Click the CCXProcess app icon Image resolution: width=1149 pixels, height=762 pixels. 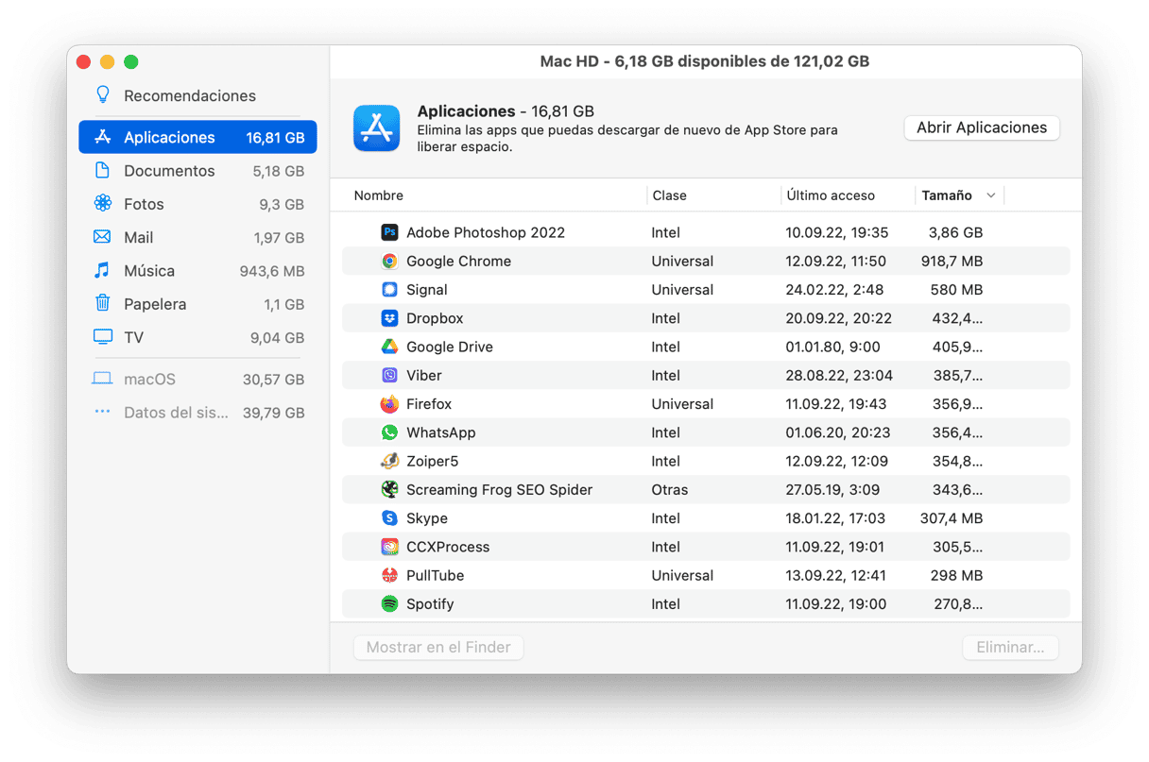pyautogui.click(x=389, y=547)
